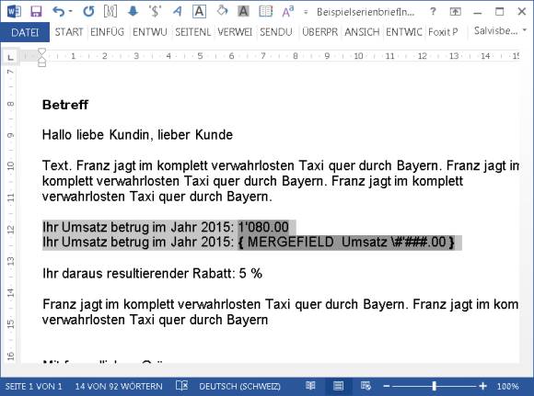Viewport: 534px width, 396px height.
Task: Open the Customize Quick Access Toolbar dropdown
Action: point(306,12)
